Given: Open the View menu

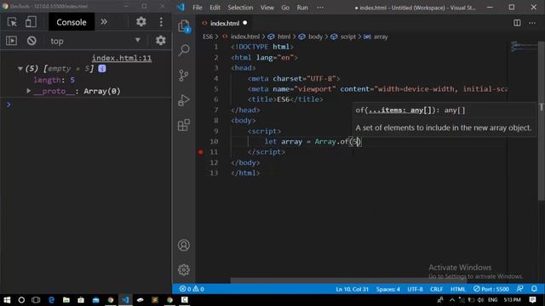Looking at the screenshot, I should (267, 8).
